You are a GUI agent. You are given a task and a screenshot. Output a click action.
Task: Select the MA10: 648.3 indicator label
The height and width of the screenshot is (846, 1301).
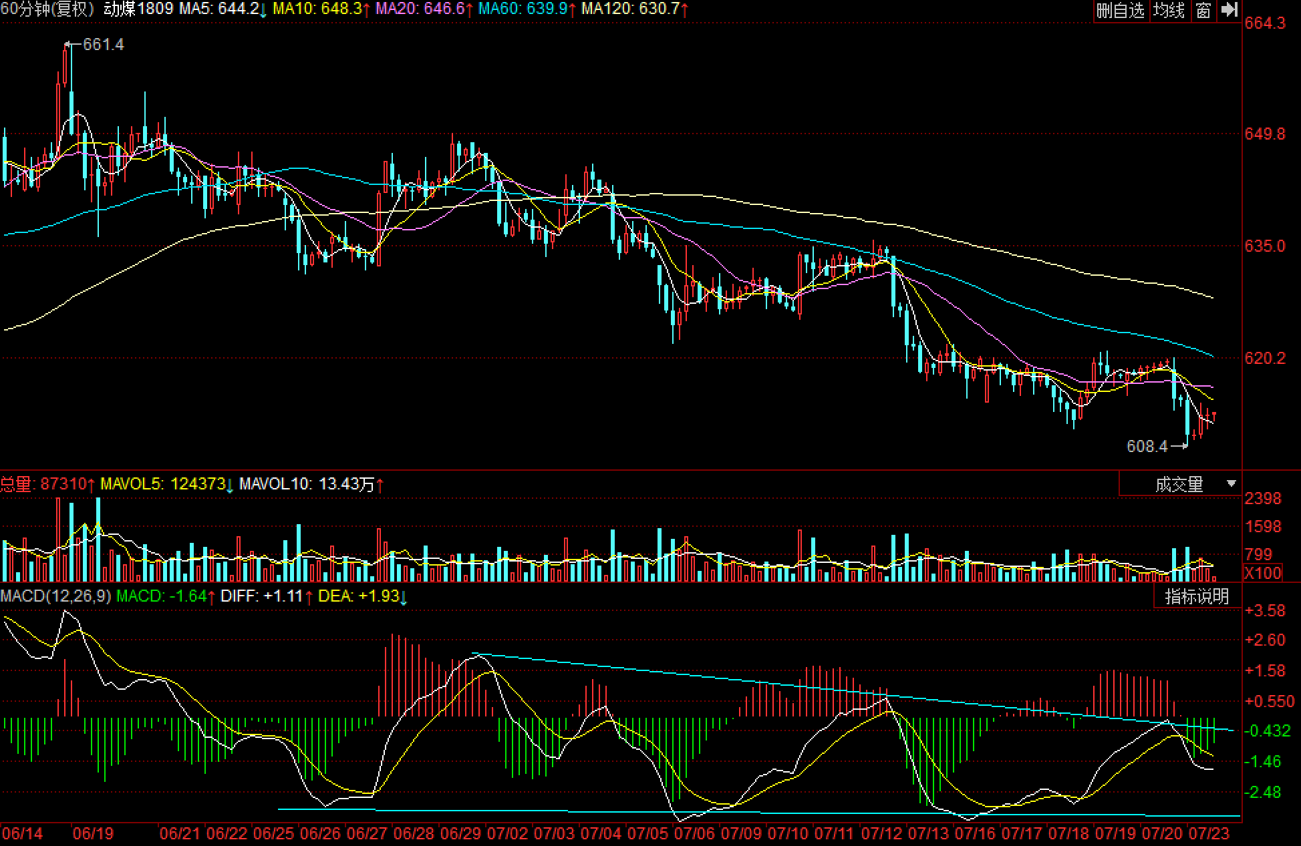(321, 9)
